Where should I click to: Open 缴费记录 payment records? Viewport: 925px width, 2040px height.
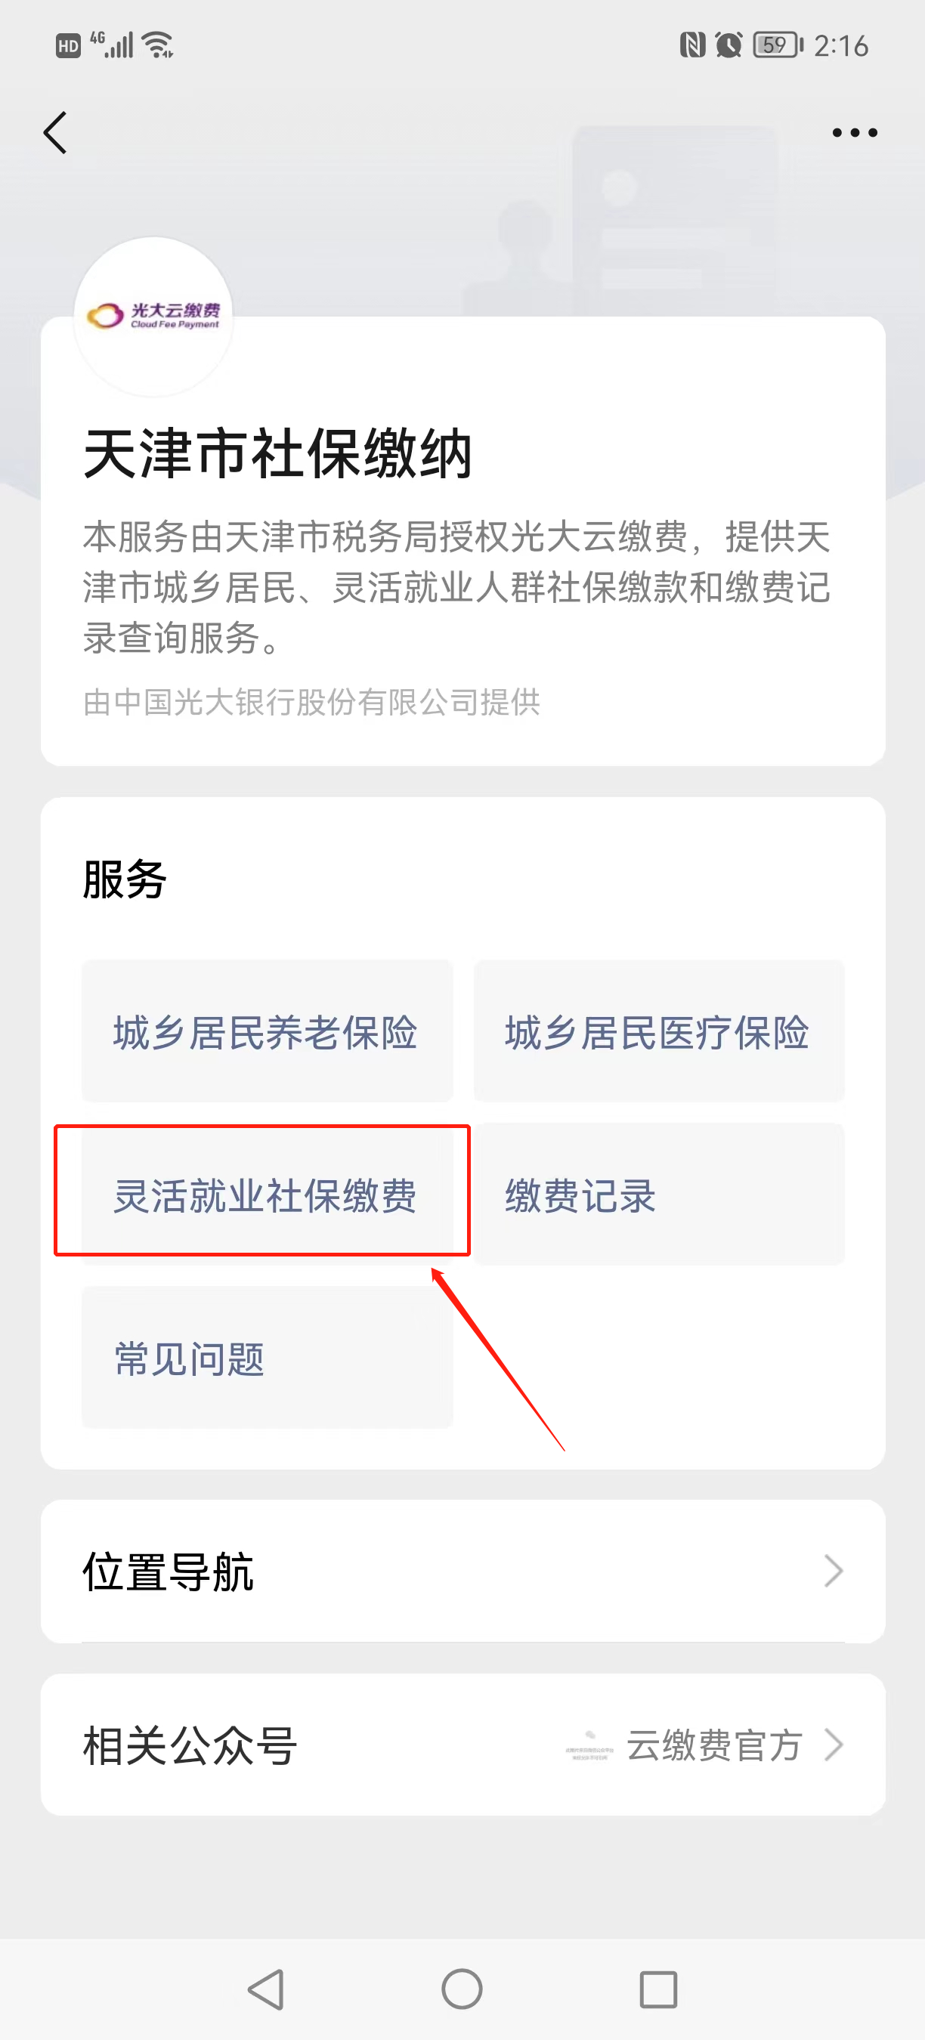659,1194
